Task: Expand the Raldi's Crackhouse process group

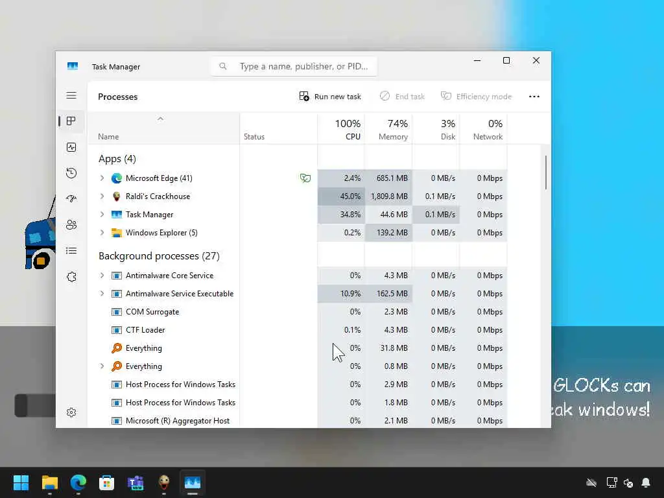Action: 102,196
